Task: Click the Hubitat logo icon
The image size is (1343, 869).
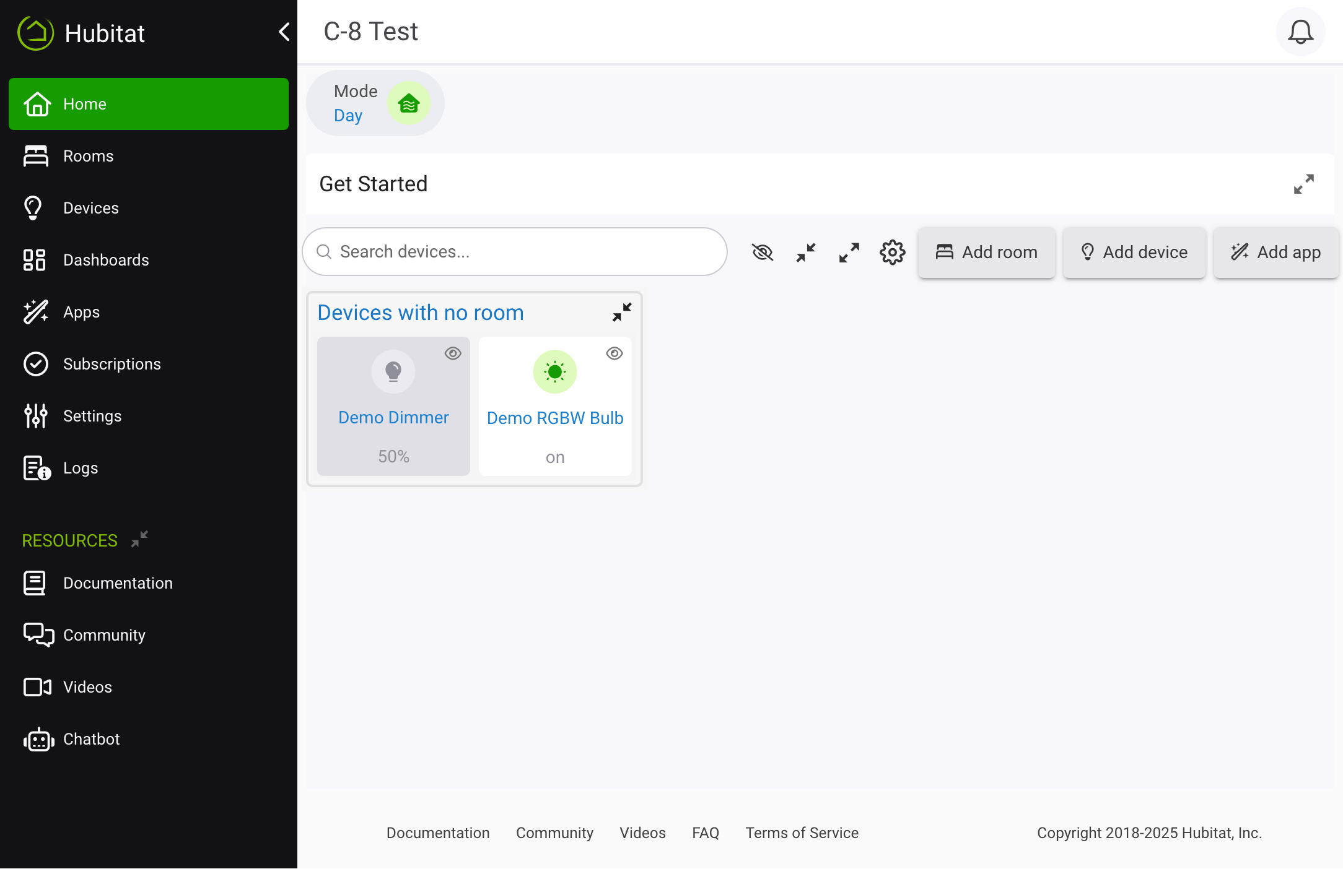Action: click(36, 33)
